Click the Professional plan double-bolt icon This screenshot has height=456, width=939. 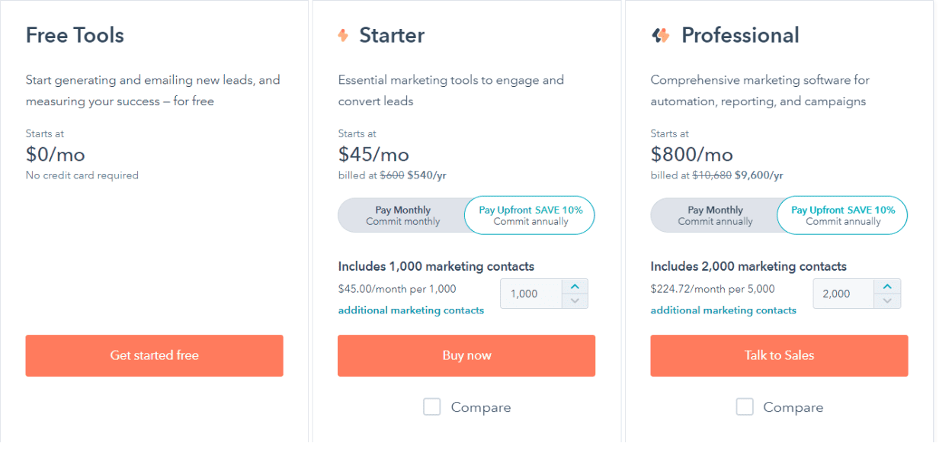tap(661, 35)
